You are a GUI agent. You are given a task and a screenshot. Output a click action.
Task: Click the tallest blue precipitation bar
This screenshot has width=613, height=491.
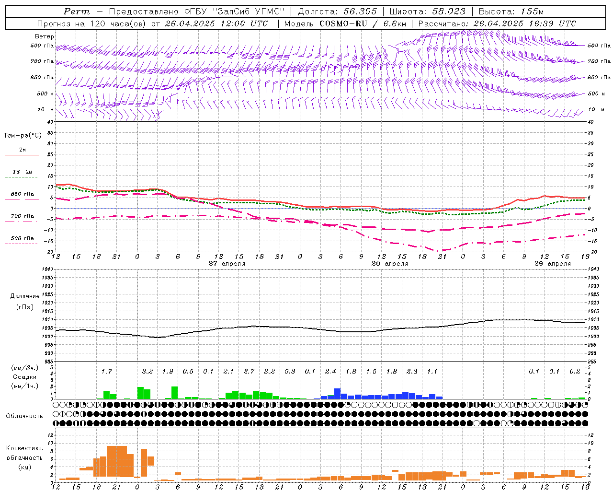coord(337,394)
